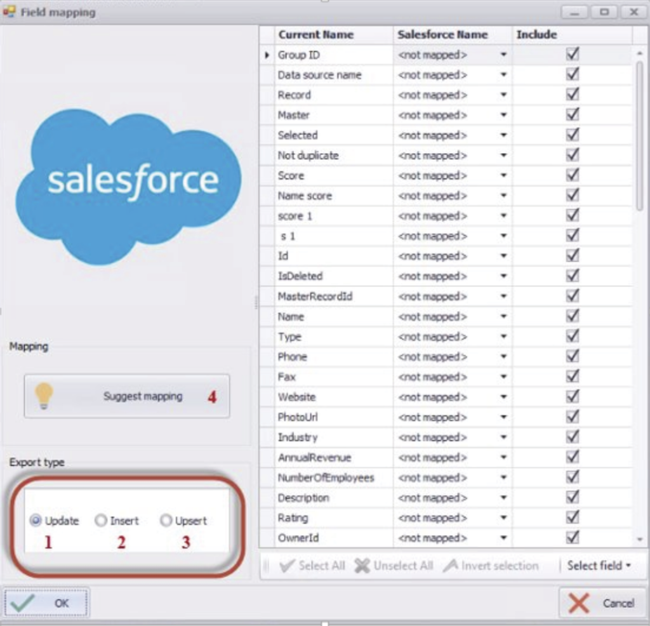
Task: Click the Unselect All cross icon
Action: point(362,566)
